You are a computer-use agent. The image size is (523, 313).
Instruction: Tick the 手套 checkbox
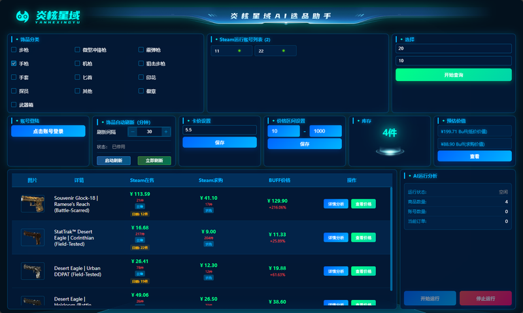[x=14, y=77]
